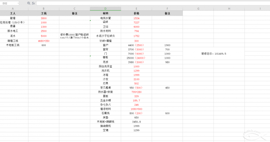
Task: Select column A header
Action: point(13,9)
